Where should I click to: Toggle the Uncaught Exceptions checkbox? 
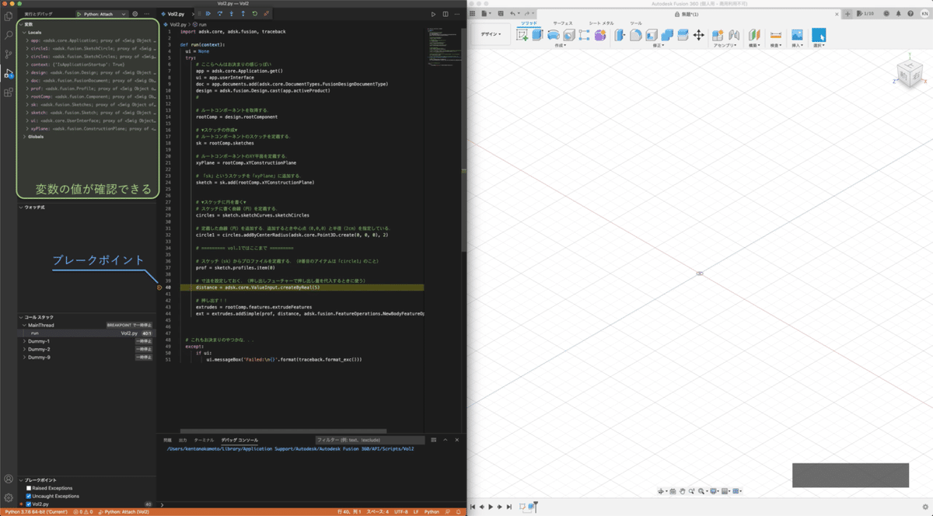(29, 496)
